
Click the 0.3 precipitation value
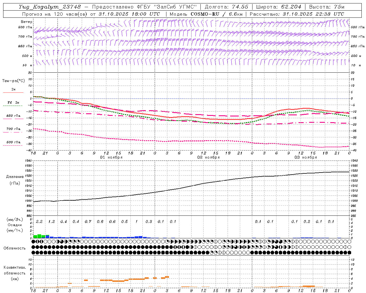coord(149,222)
